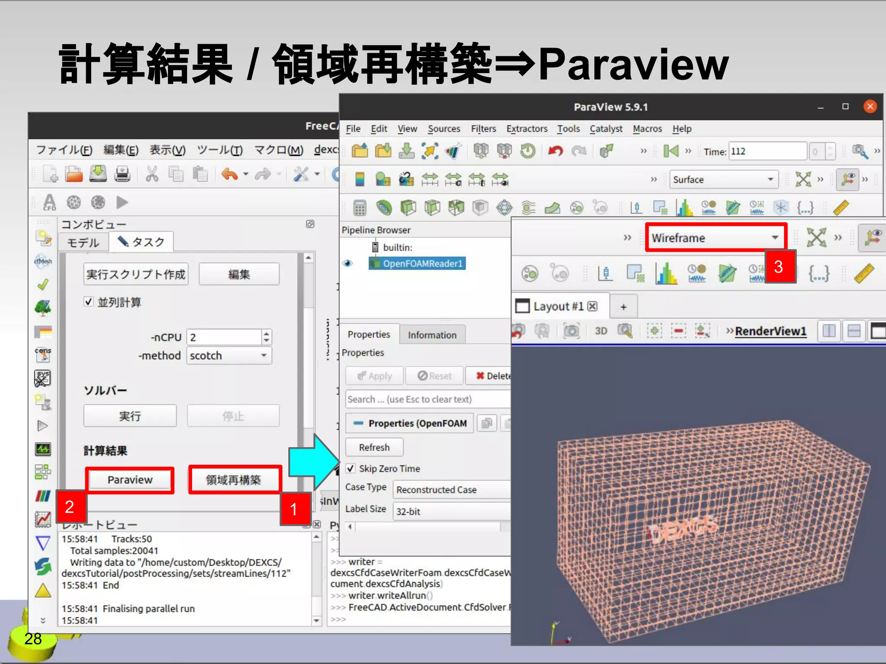Switch to the モデル tab

point(83,243)
